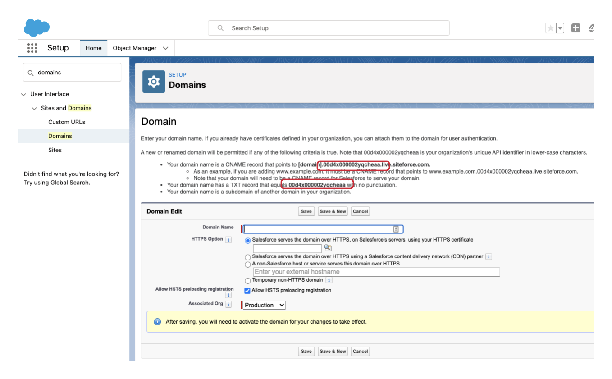Click the bottom Cancel button
The width and height of the screenshot is (612, 379).
click(360, 351)
